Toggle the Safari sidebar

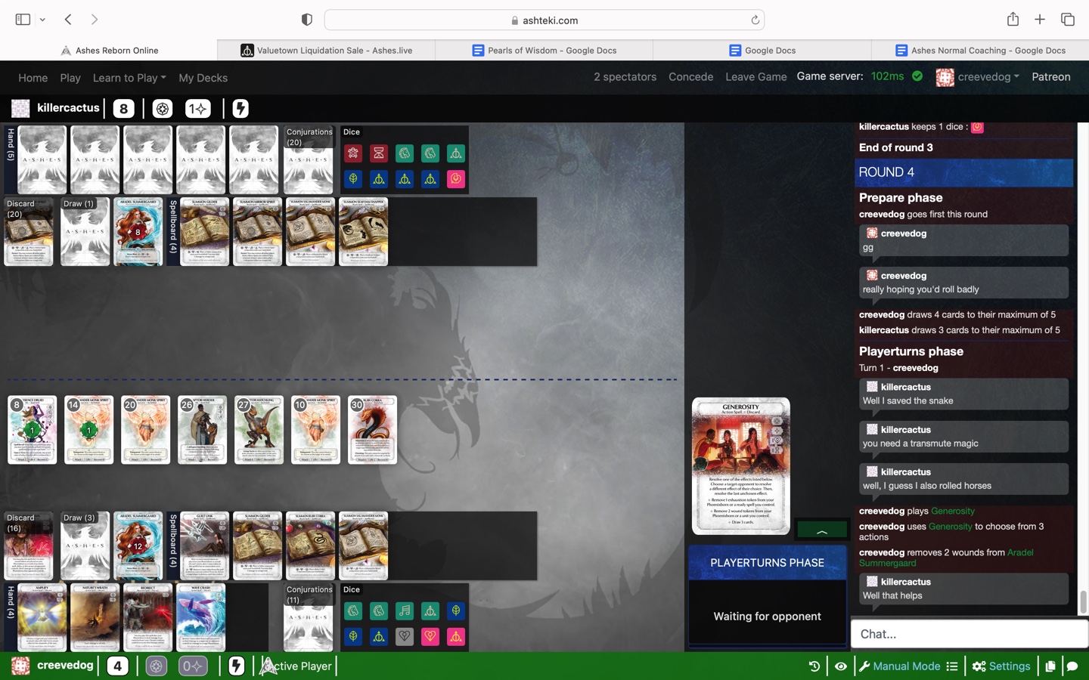[x=23, y=20]
